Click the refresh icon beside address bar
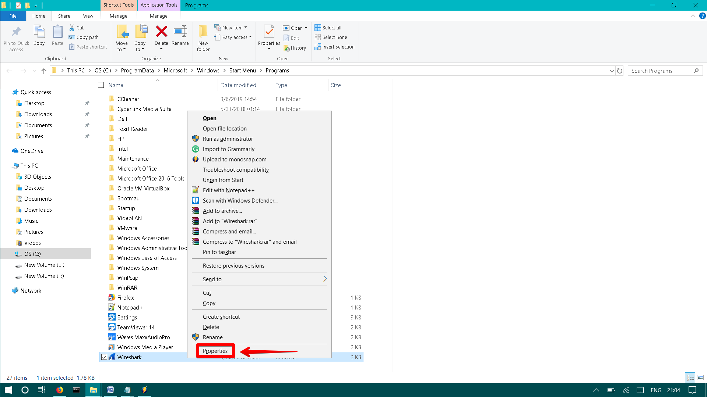 pos(620,71)
